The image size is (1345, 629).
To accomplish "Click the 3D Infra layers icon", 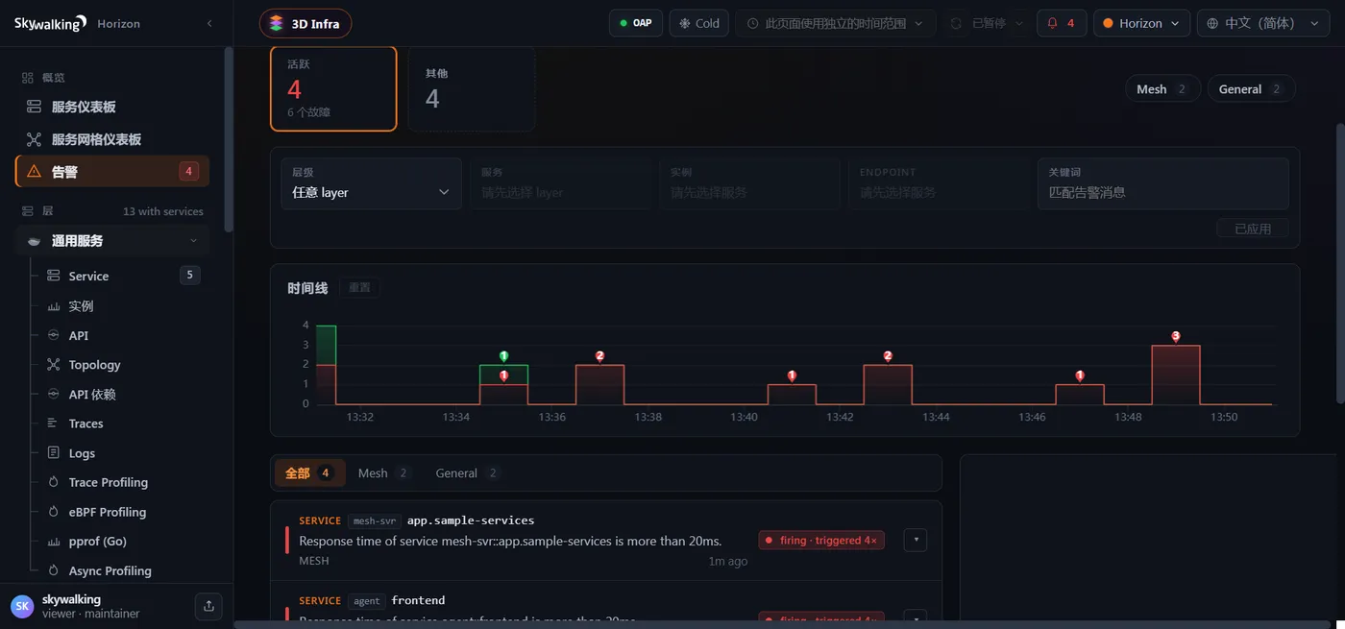I will tap(276, 23).
